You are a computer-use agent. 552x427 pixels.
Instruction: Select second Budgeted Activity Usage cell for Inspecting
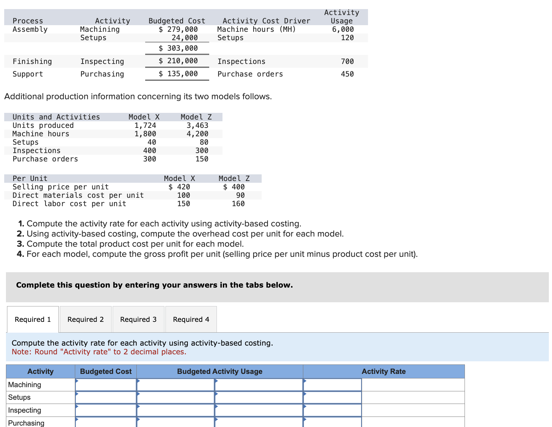(259, 410)
